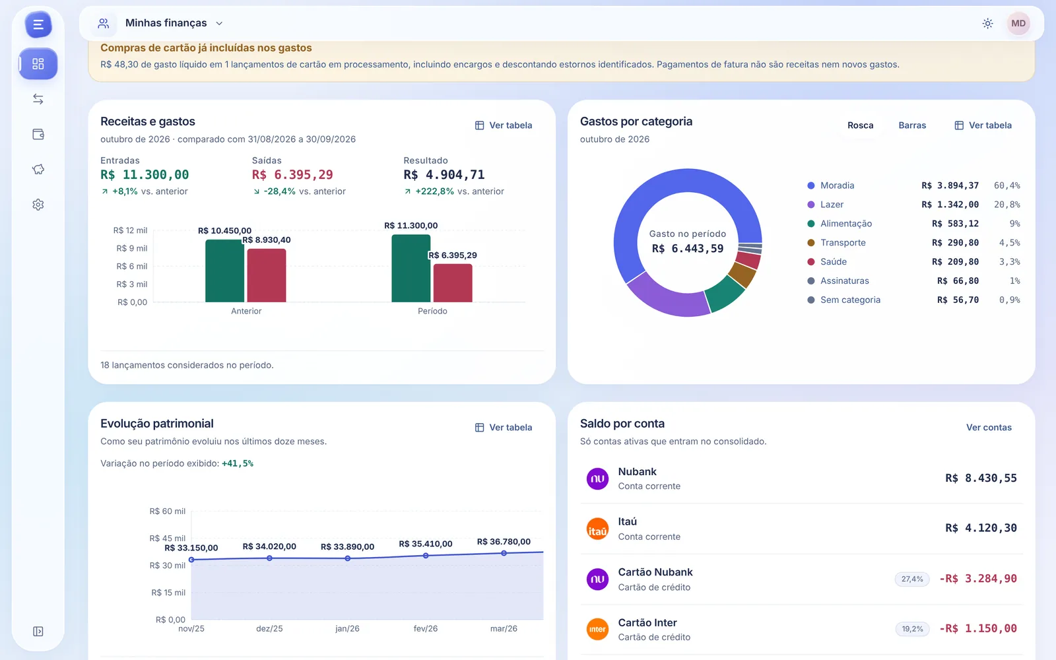Click the Cartão Nubank logo icon
Image resolution: width=1056 pixels, height=660 pixels.
pyautogui.click(x=597, y=579)
